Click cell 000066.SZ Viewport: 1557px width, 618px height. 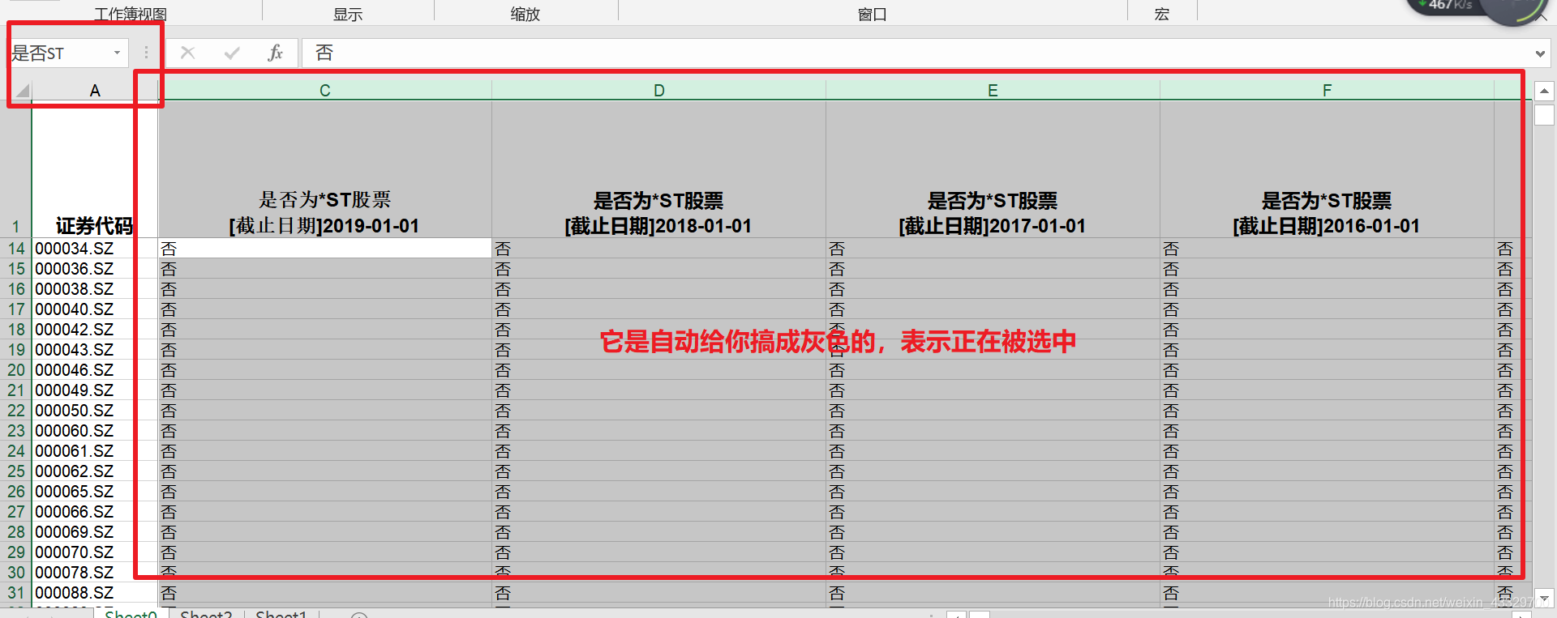pyautogui.click(x=95, y=511)
